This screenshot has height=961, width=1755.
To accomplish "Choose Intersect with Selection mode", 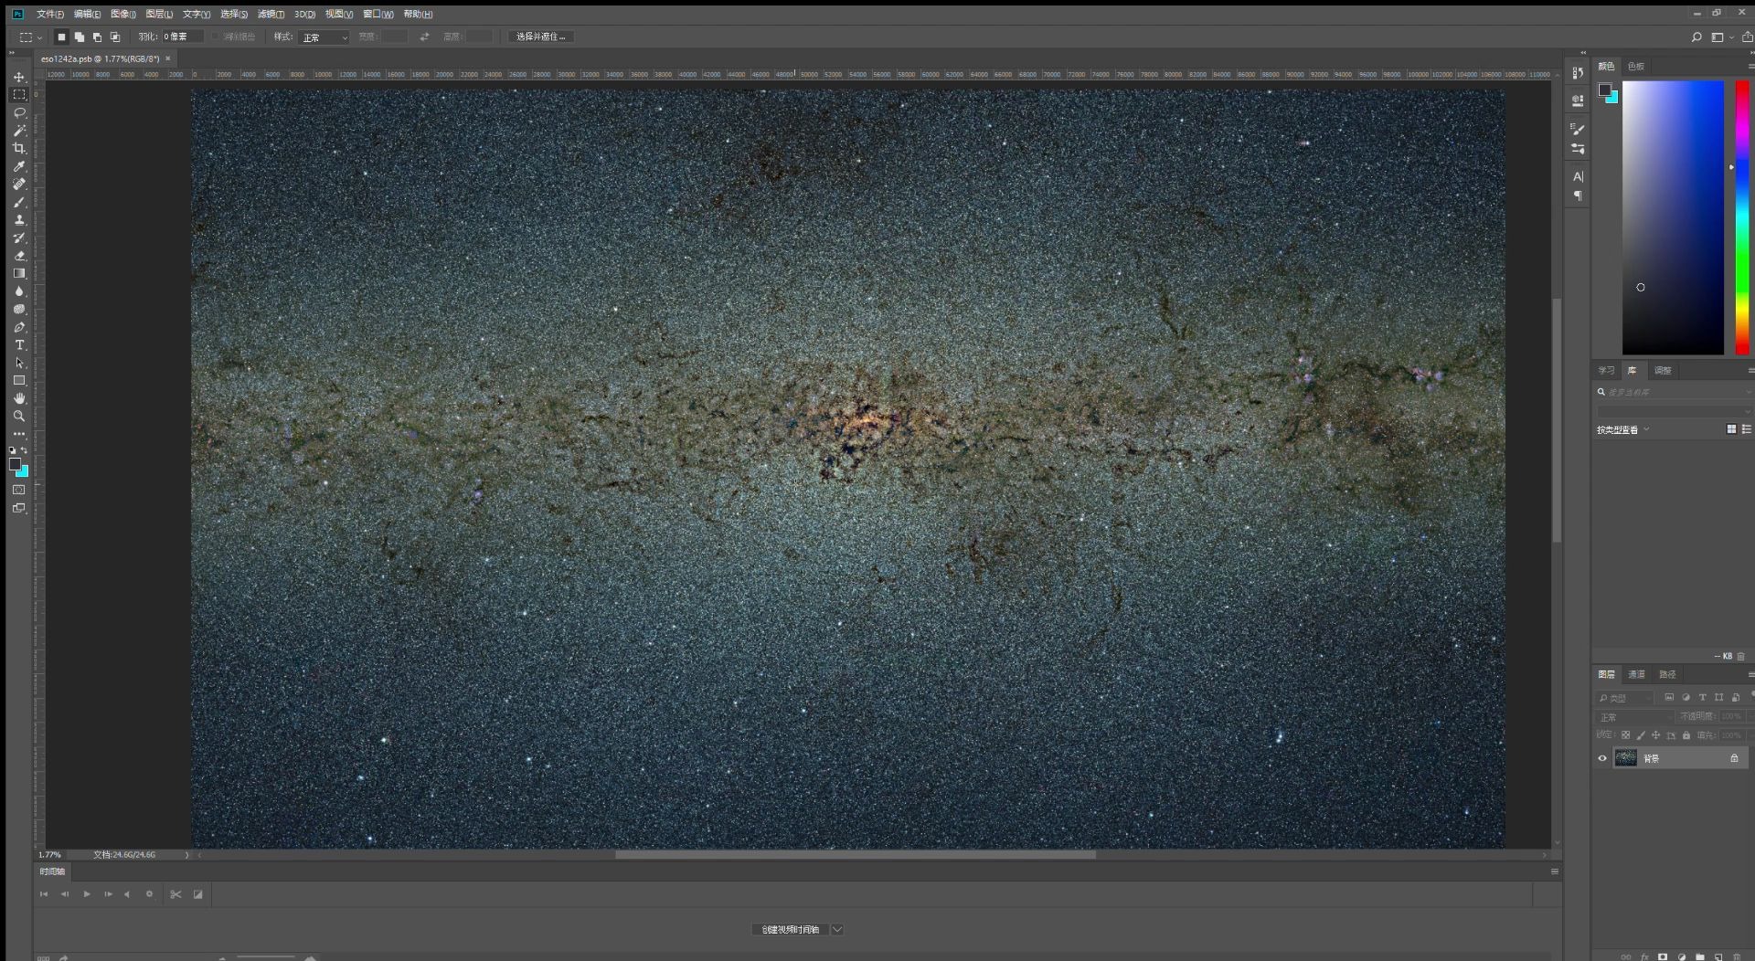I will (x=115, y=37).
